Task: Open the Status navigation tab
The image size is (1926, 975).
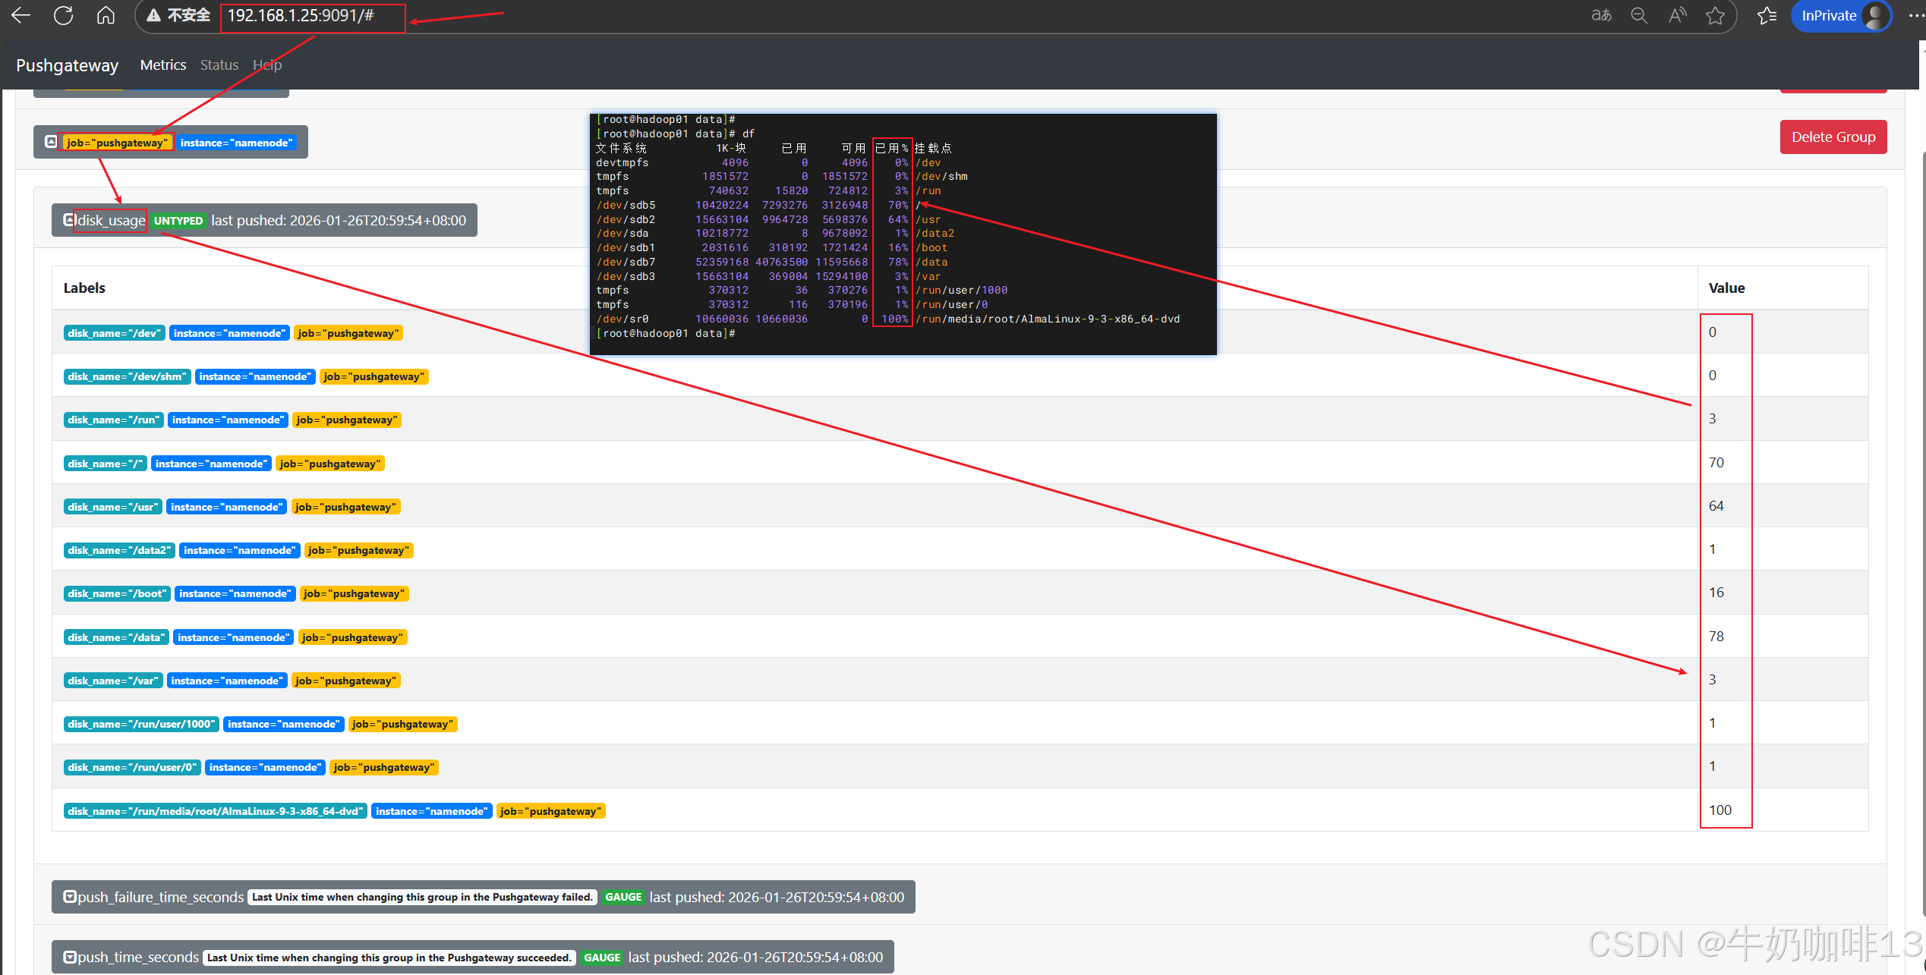Action: tap(219, 65)
